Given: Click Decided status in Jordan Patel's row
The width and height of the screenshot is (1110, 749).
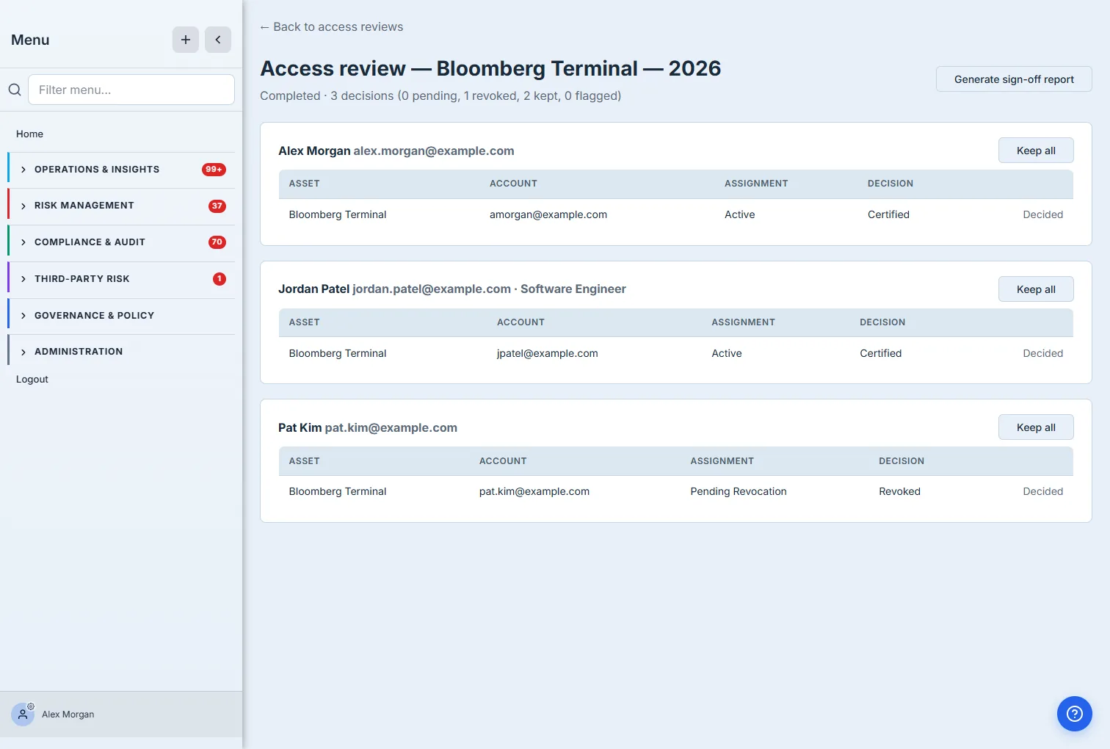Looking at the screenshot, I should pos(1043,353).
